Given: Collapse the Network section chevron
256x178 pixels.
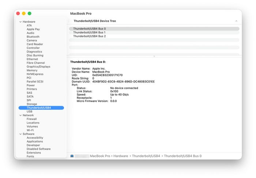Looking at the screenshot, I should 20,115.
